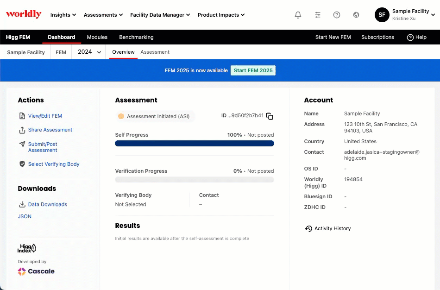Click the Higg Index logo
440x290 pixels.
point(27,248)
